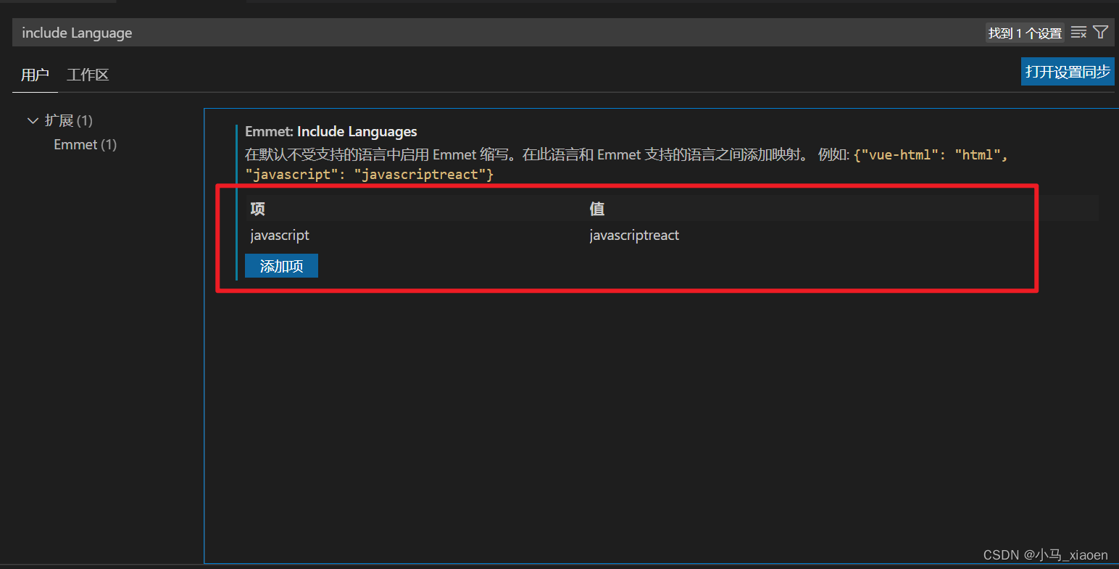
Task: Switch to the 用户 tab
Action: point(35,75)
